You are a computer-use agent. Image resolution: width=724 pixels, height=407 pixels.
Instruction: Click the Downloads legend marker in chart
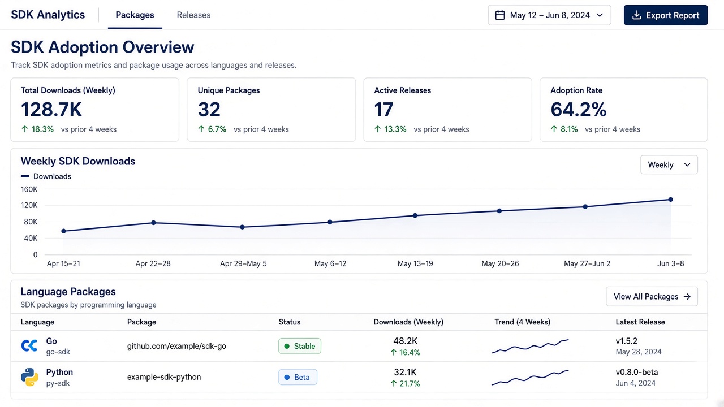coord(25,176)
